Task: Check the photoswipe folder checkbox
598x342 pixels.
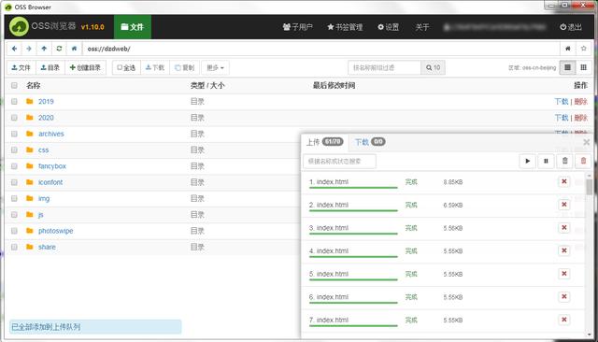Action: coord(14,231)
